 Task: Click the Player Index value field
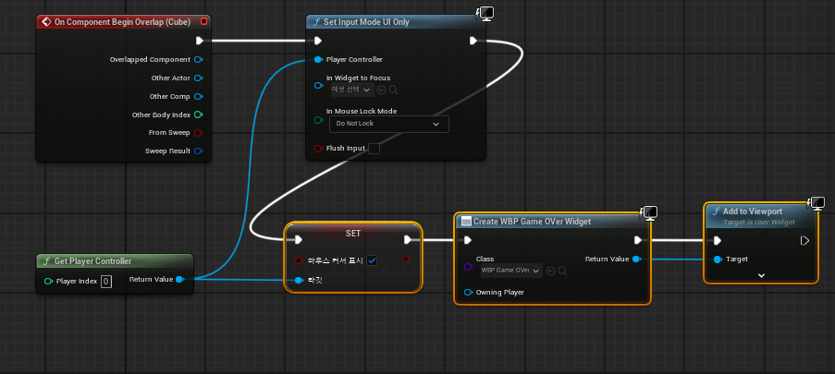tap(106, 281)
